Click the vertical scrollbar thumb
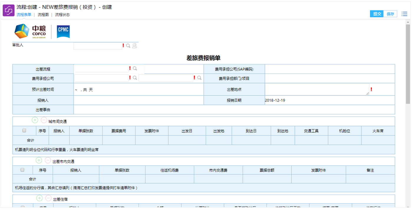Screen dimensions: 412x211 pyautogui.click(x=408, y=64)
